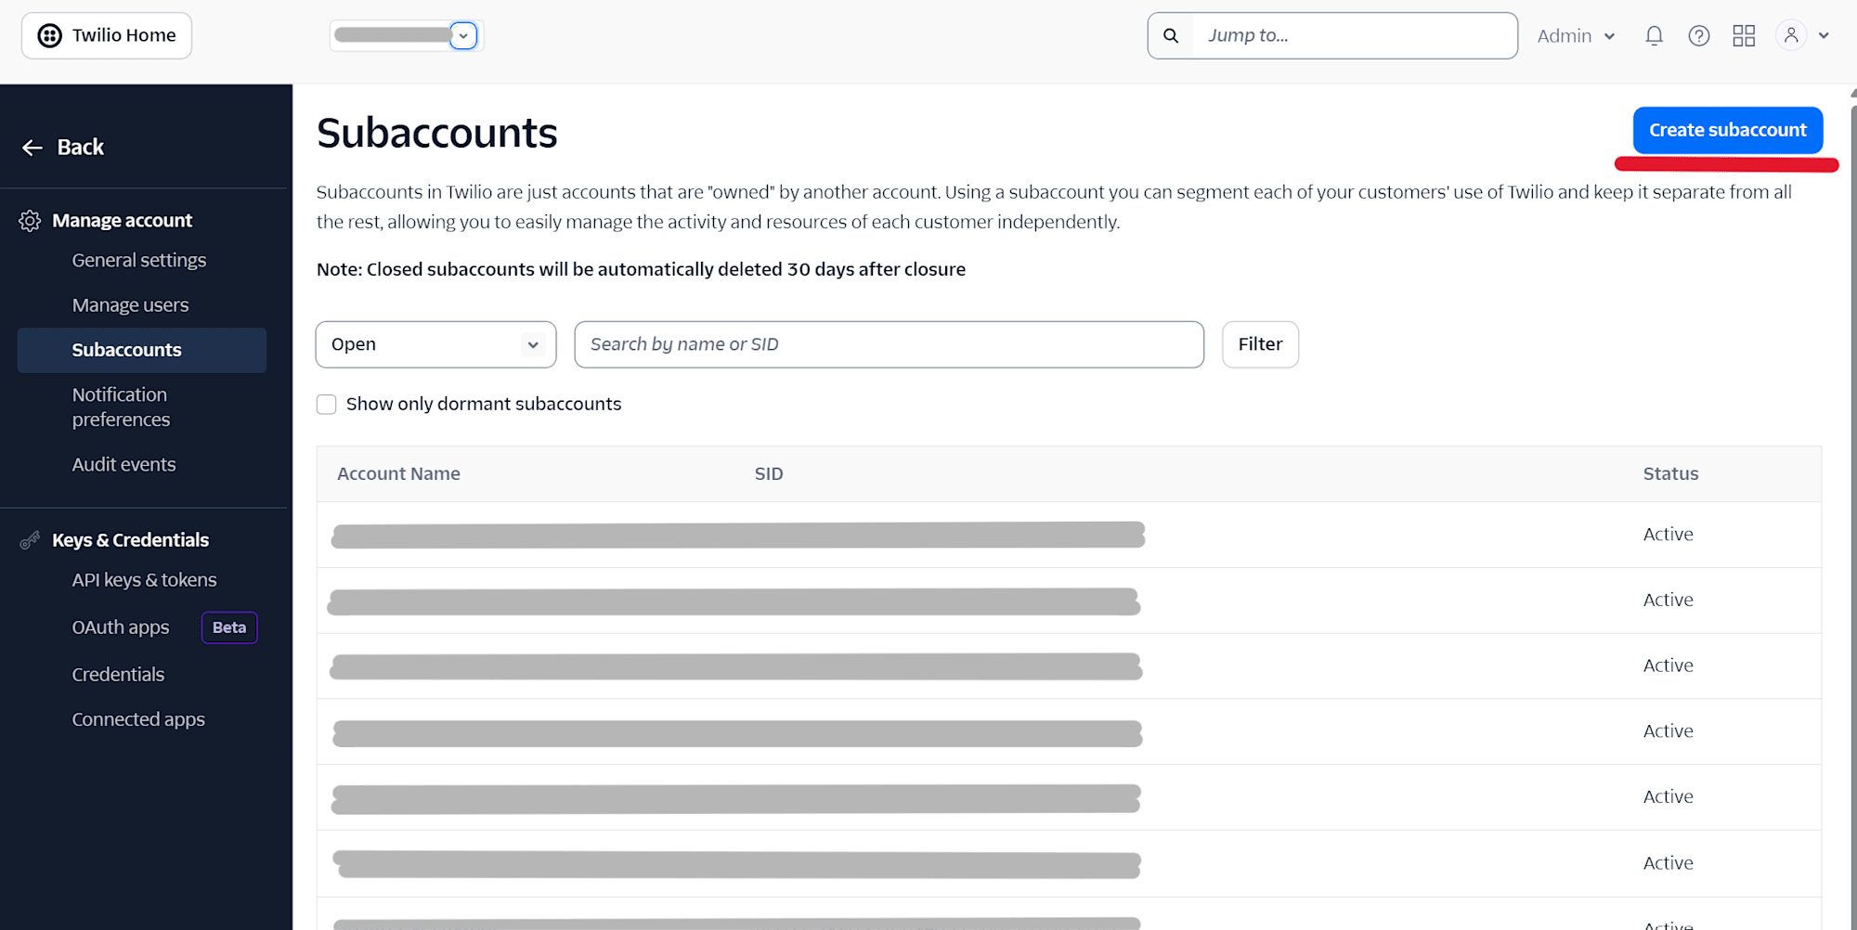This screenshot has height=930, width=1857.
Task: Open the Filter options
Action: [1259, 344]
